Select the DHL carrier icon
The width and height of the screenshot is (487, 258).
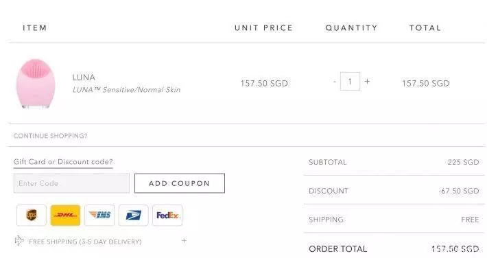pyautogui.click(x=65, y=215)
